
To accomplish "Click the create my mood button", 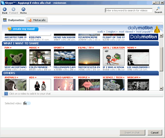I will 23,29.
